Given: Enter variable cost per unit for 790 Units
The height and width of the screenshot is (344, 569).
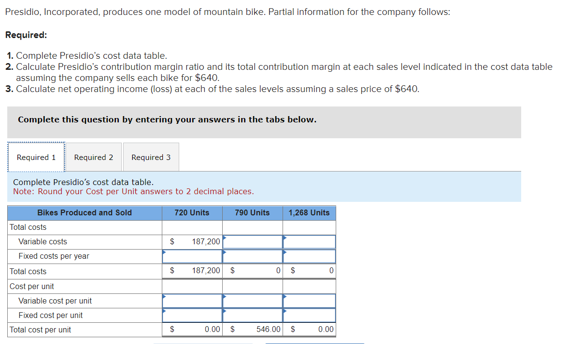Looking at the screenshot, I should pos(253,301).
